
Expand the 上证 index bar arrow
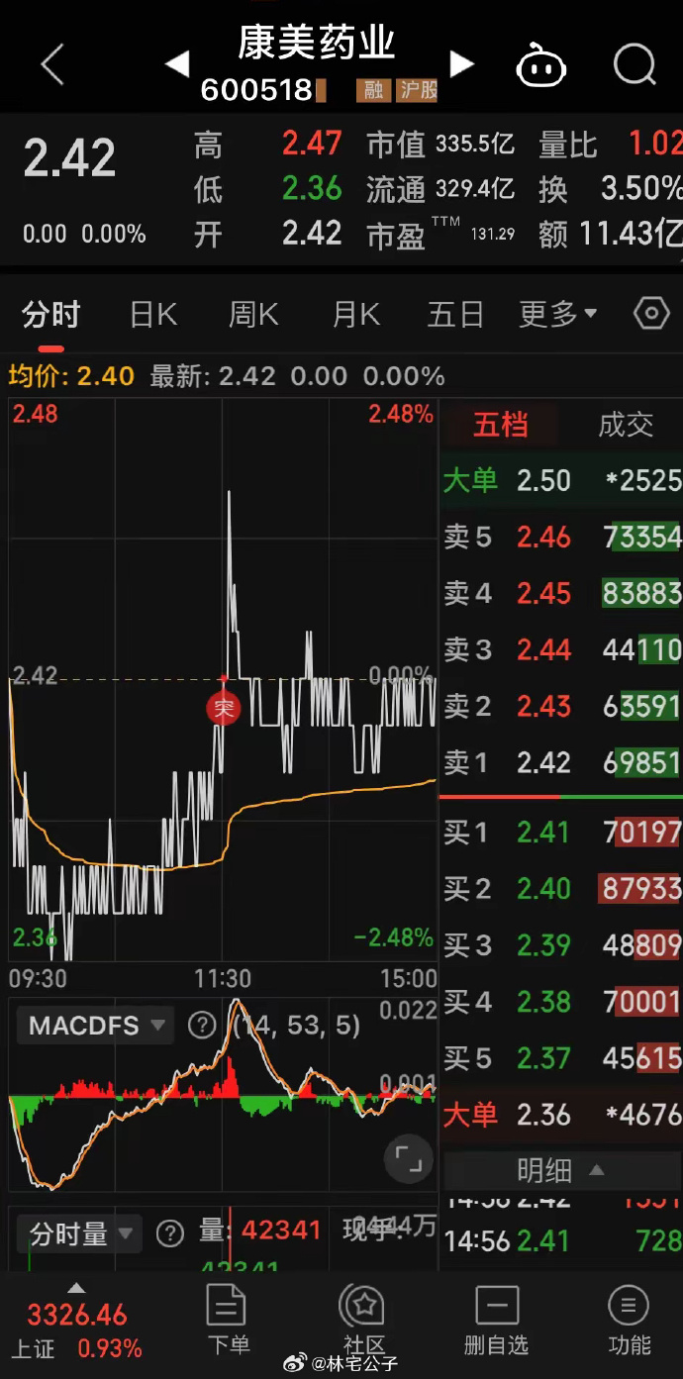coord(76,1289)
